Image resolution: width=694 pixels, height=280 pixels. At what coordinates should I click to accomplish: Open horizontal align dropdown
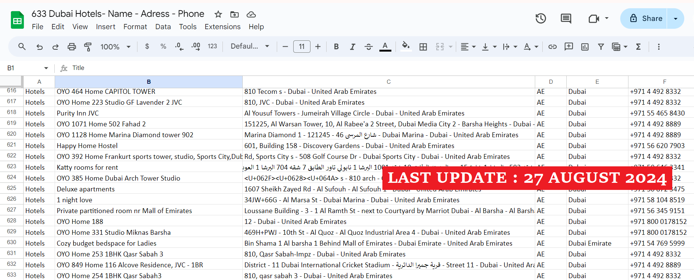click(x=468, y=47)
